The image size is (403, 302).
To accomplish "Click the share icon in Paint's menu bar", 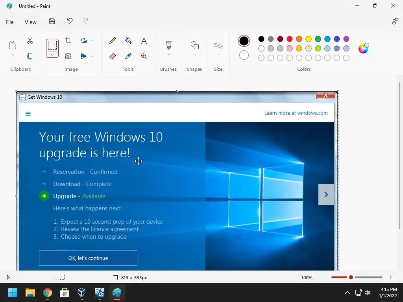I will click(x=395, y=21).
